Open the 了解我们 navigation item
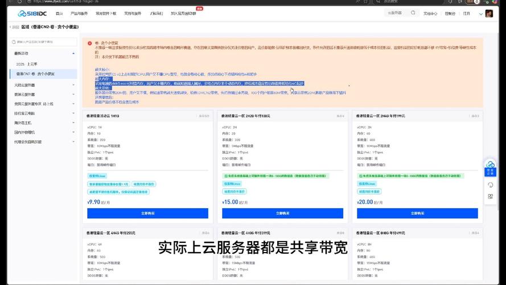Screen dimensions: 506x285 pos(156,14)
